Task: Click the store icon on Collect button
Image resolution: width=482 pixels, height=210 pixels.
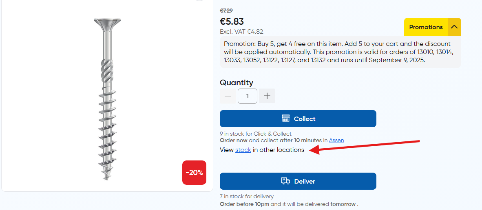Action: pyautogui.click(x=286, y=119)
